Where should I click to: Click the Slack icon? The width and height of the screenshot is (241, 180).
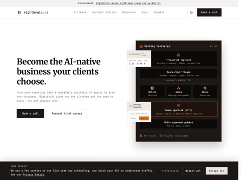point(205,88)
